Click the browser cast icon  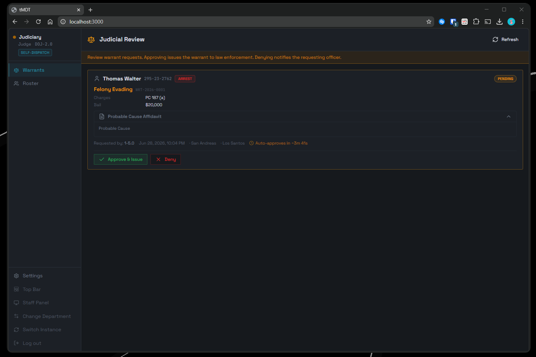pos(488,22)
